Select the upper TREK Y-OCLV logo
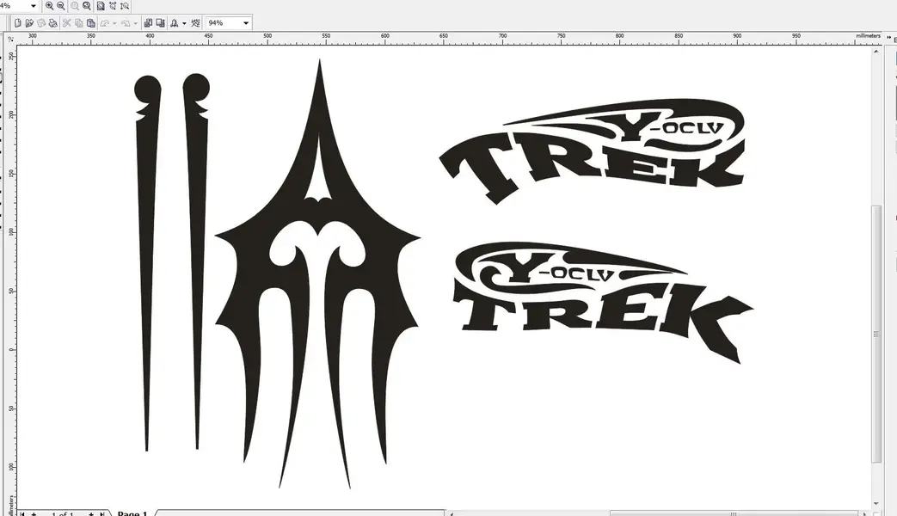 592,151
